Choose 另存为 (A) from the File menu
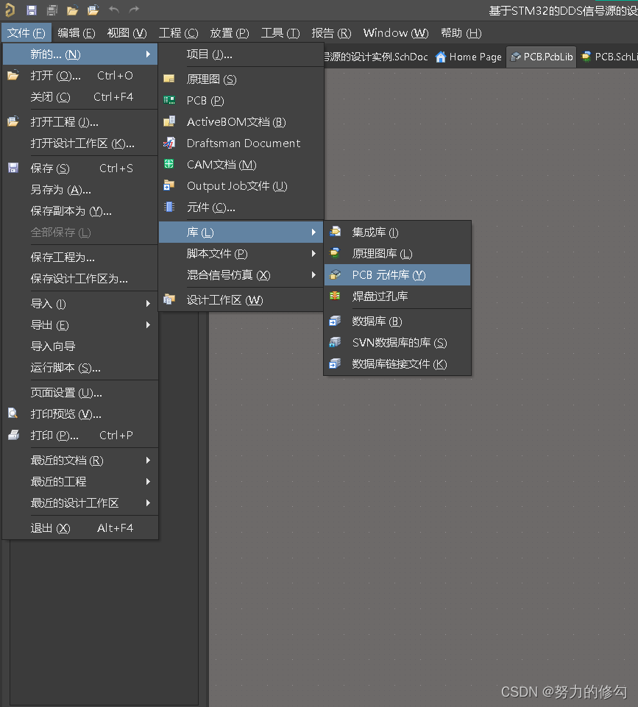Image resolution: width=638 pixels, height=707 pixels. coord(80,189)
